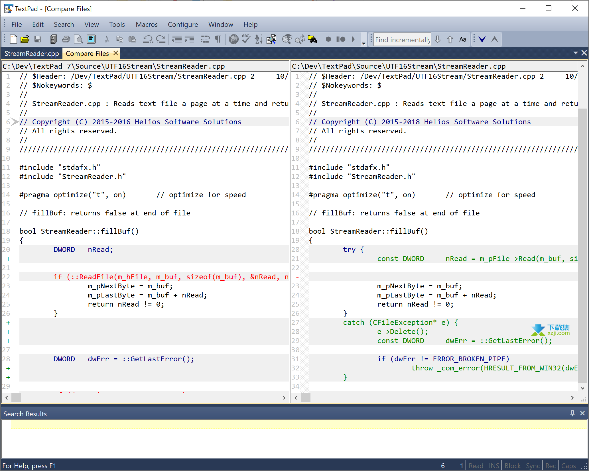Select the Compare Files tab
This screenshot has width=589, height=471.
pyautogui.click(x=88, y=53)
